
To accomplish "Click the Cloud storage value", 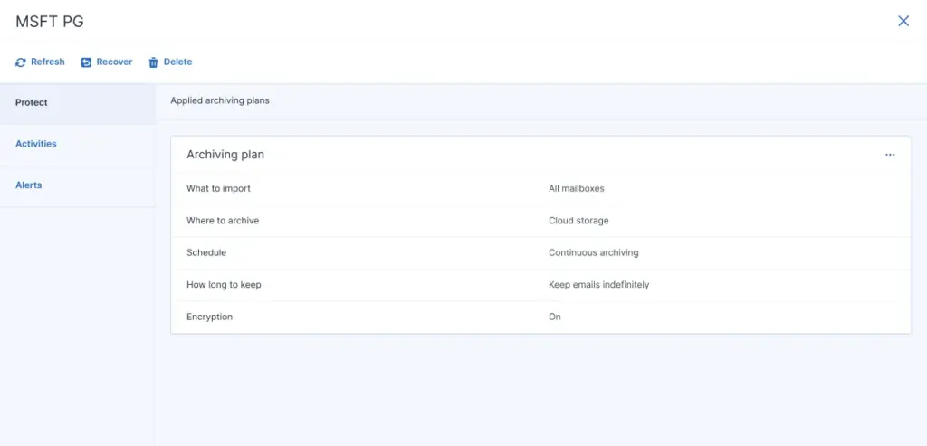I will [x=578, y=221].
